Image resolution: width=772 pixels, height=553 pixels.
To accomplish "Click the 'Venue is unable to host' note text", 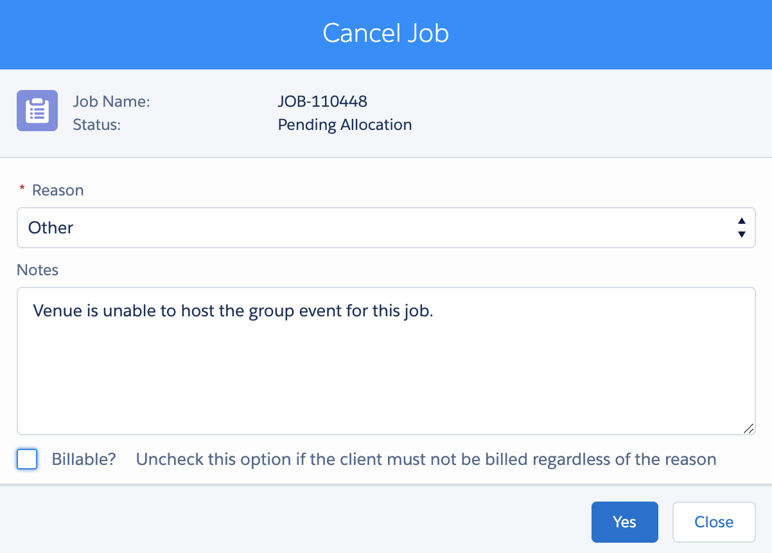I will point(234,311).
